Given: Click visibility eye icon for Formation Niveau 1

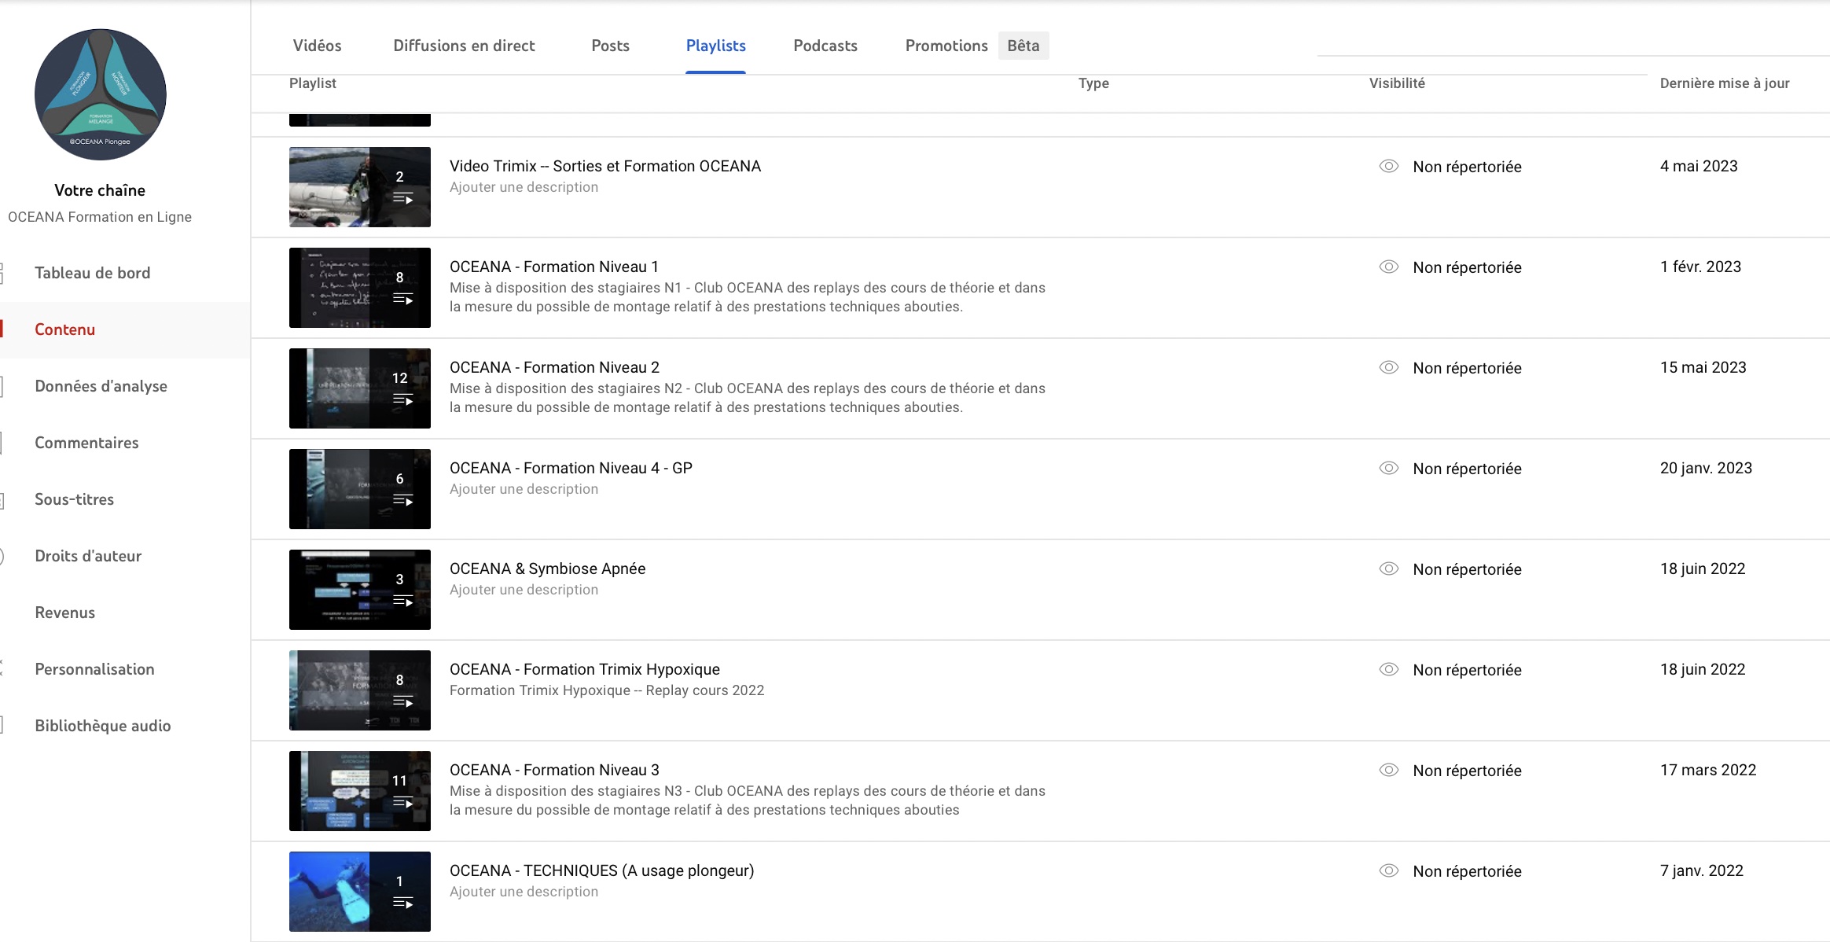Looking at the screenshot, I should click(1389, 267).
